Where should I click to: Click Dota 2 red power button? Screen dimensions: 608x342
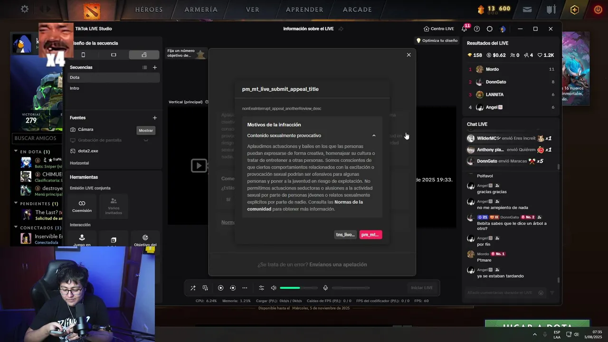pyautogui.click(x=598, y=9)
